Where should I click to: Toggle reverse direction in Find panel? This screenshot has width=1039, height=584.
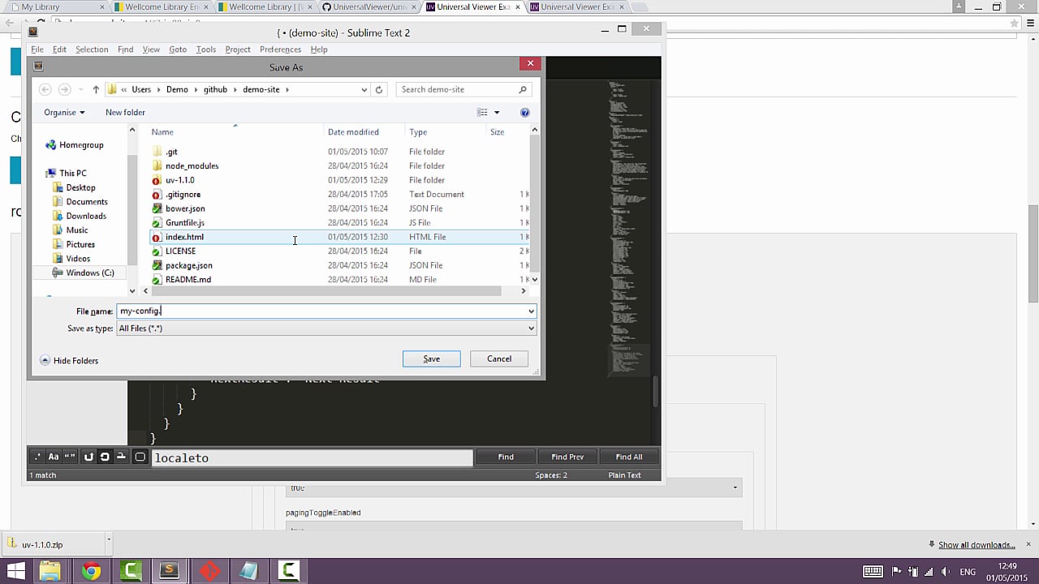click(88, 457)
